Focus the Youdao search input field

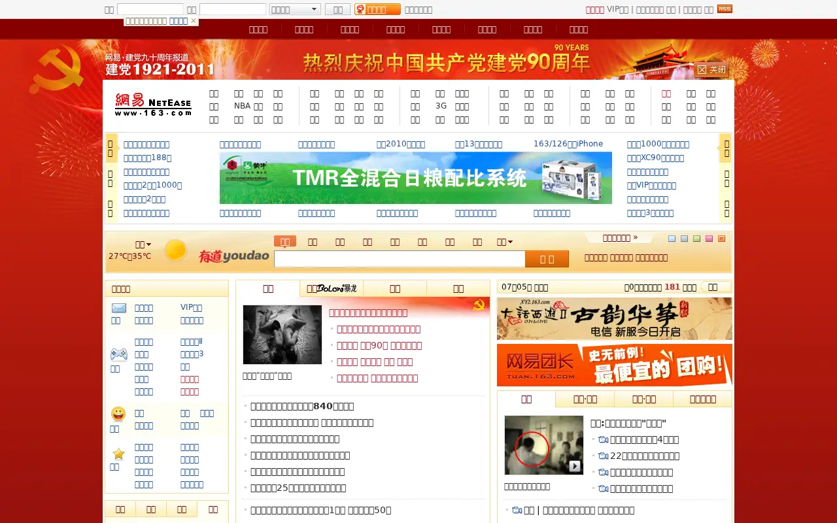point(400,260)
